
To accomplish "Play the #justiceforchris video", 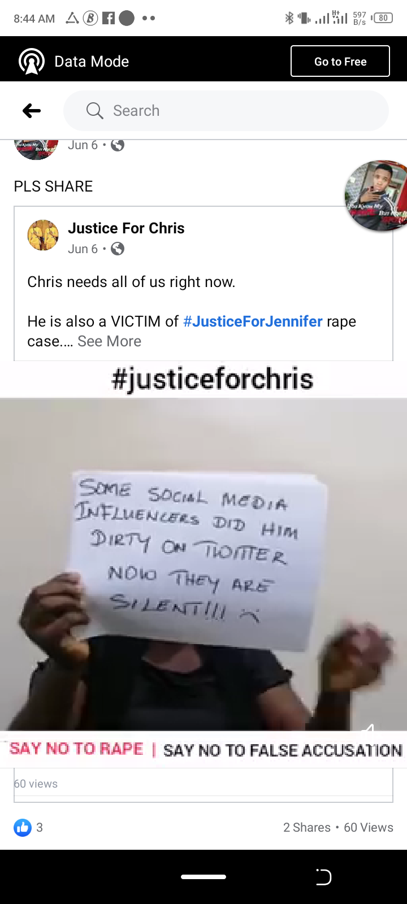I will click(x=203, y=565).
